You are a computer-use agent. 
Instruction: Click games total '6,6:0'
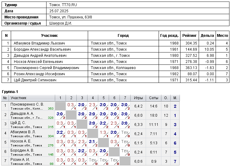[x=138, y=115]
